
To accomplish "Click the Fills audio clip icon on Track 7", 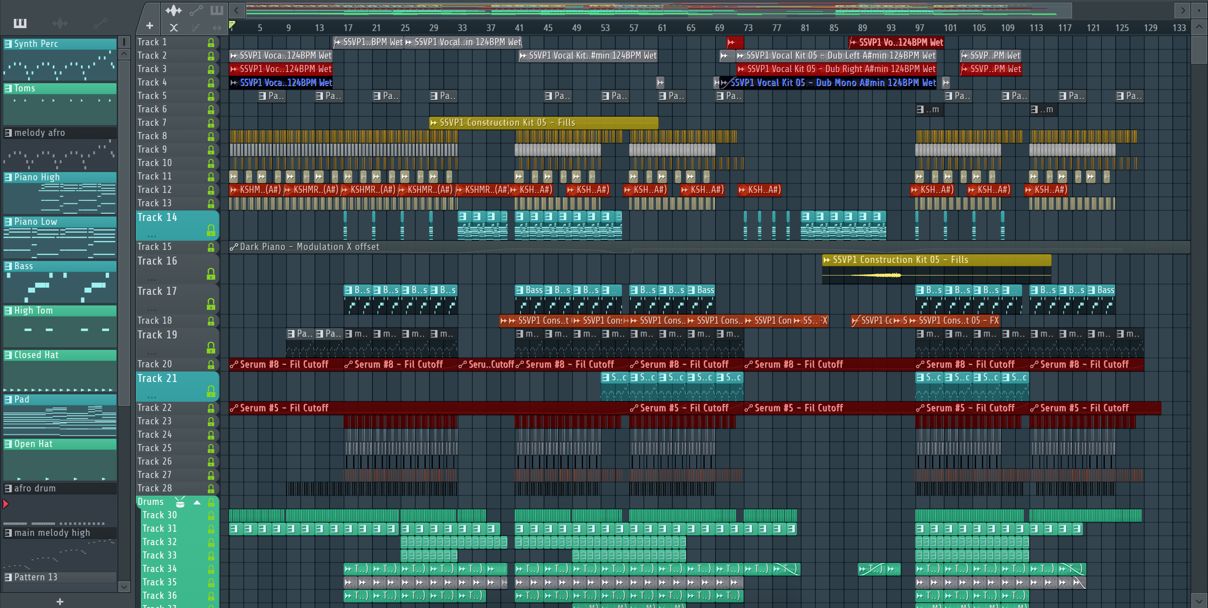I will pos(434,123).
